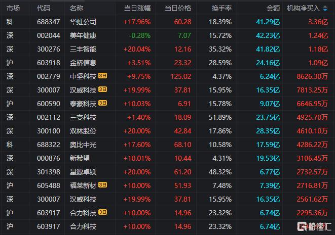Select 双林股份 amount value 28.35亿
Image resolution: width=335 pixels, height=235 pixels.
[268, 131]
